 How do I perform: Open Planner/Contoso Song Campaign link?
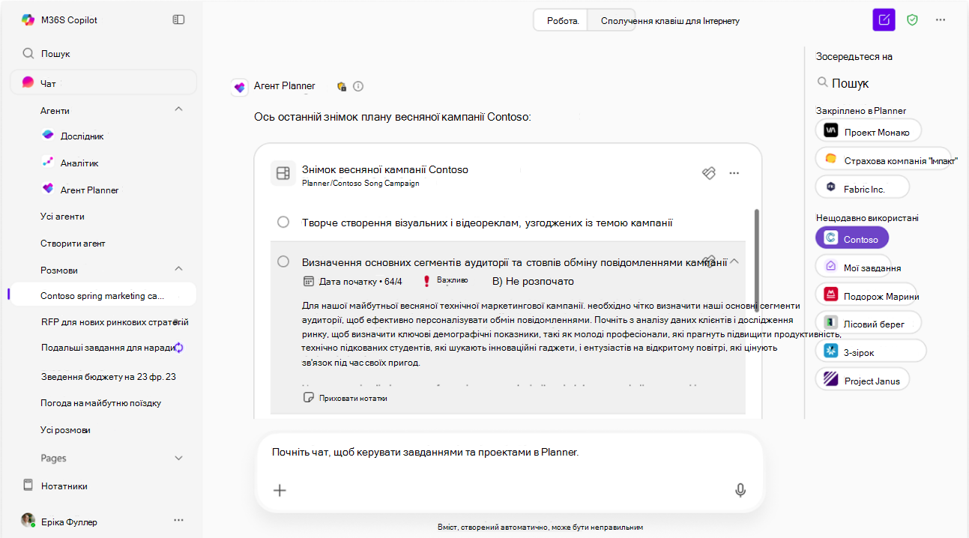360,183
